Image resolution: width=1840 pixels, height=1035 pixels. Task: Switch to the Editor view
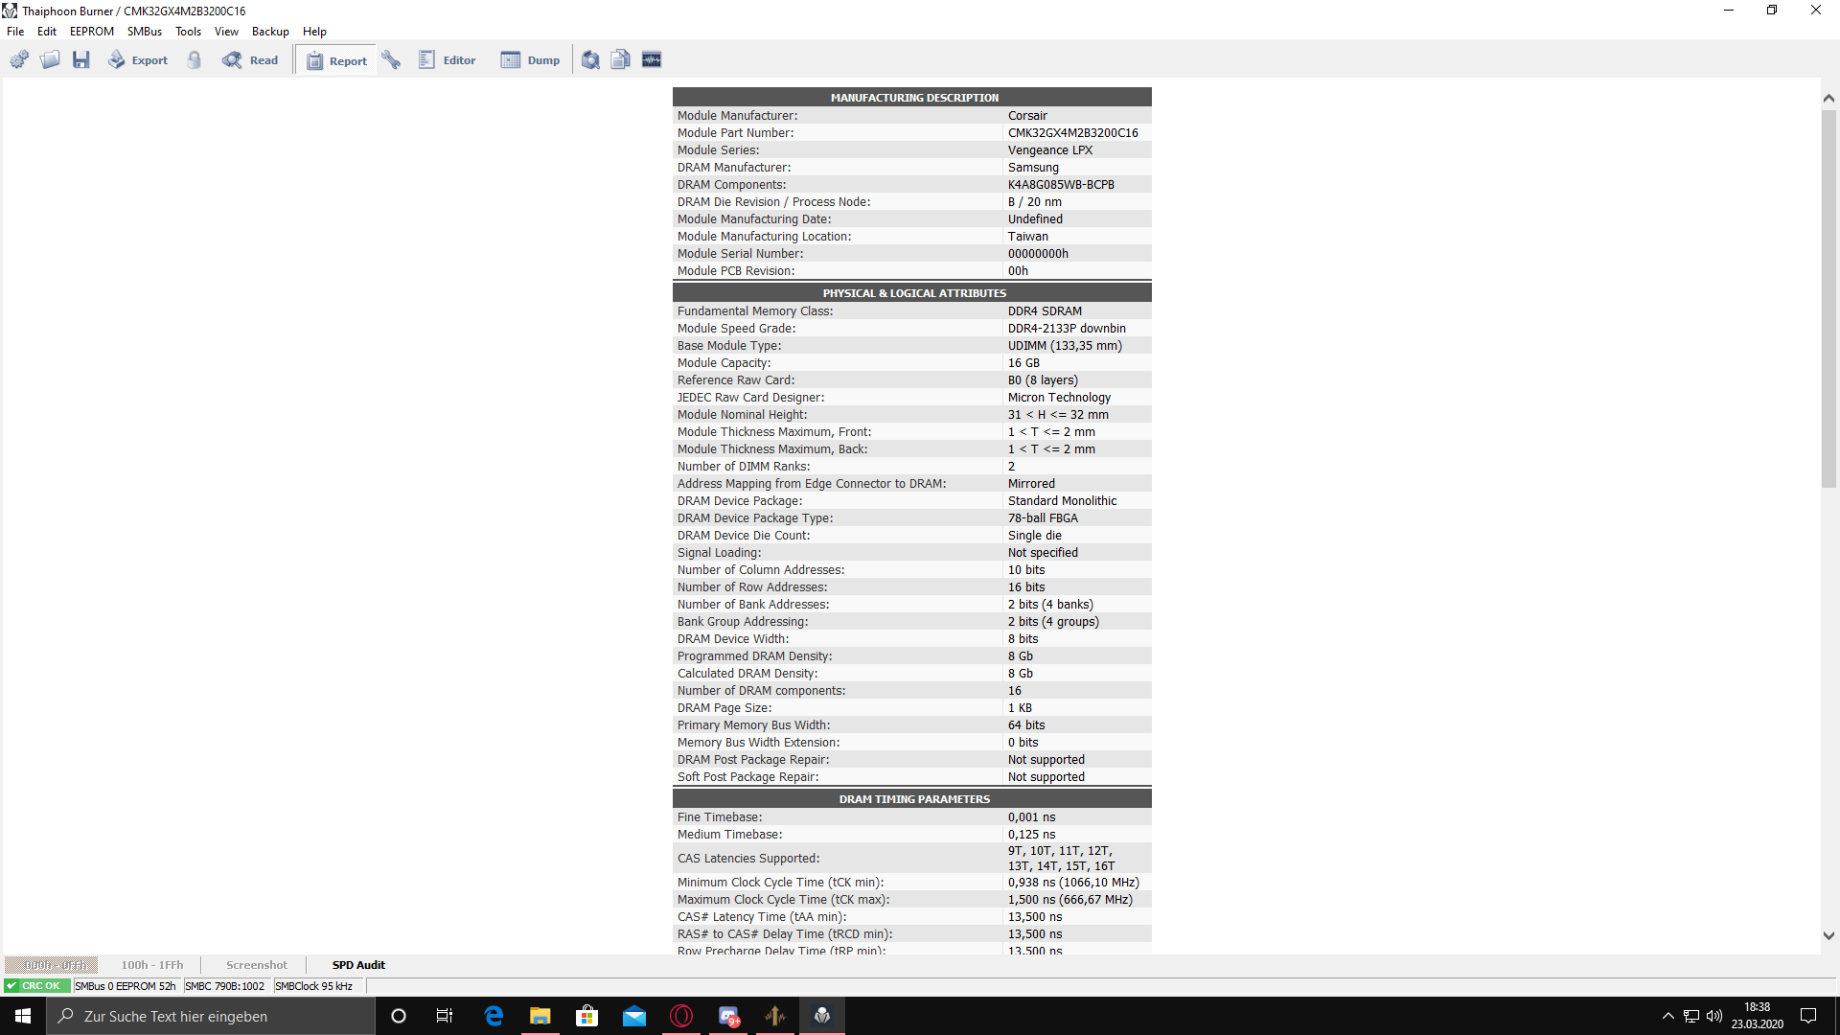448,60
